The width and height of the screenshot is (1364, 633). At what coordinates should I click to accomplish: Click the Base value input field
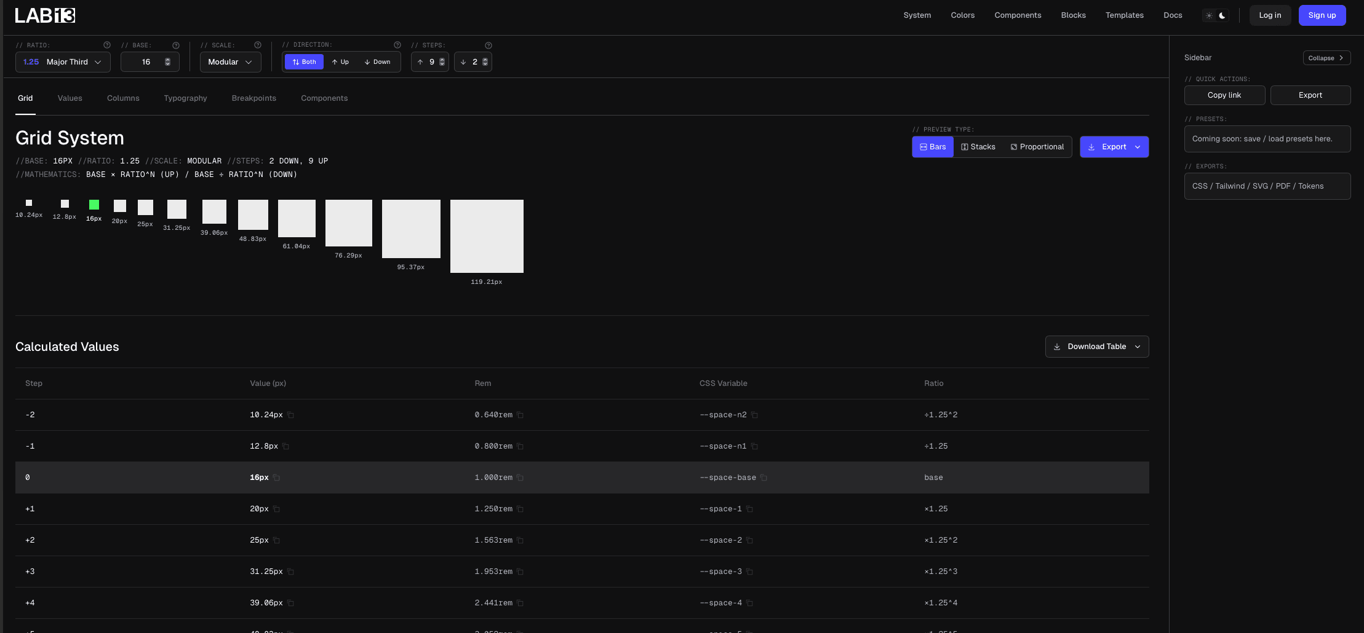(146, 62)
